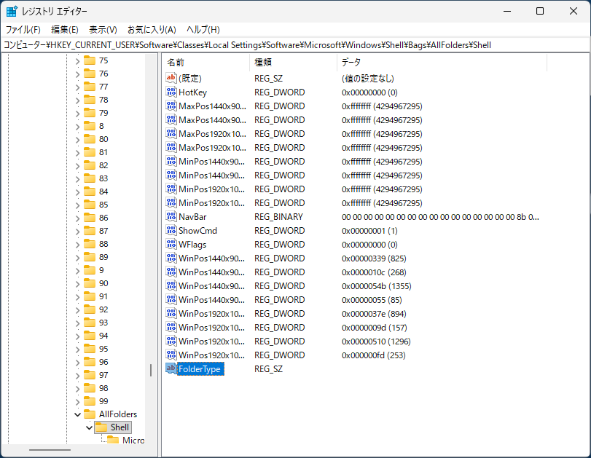Click the string icon beside FolderType
The image size is (591, 458).
(x=171, y=369)
